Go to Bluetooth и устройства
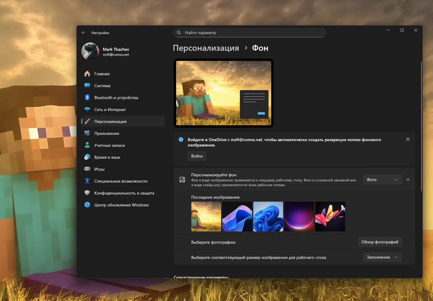Screen dimensions: 433x301 coord(123,98)
